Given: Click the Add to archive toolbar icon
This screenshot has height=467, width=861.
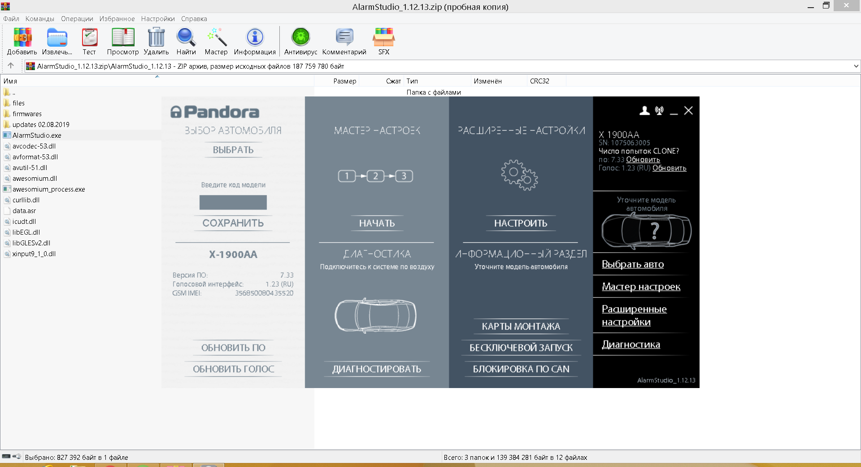Looking at the screenshot, I should click(22, 38).
